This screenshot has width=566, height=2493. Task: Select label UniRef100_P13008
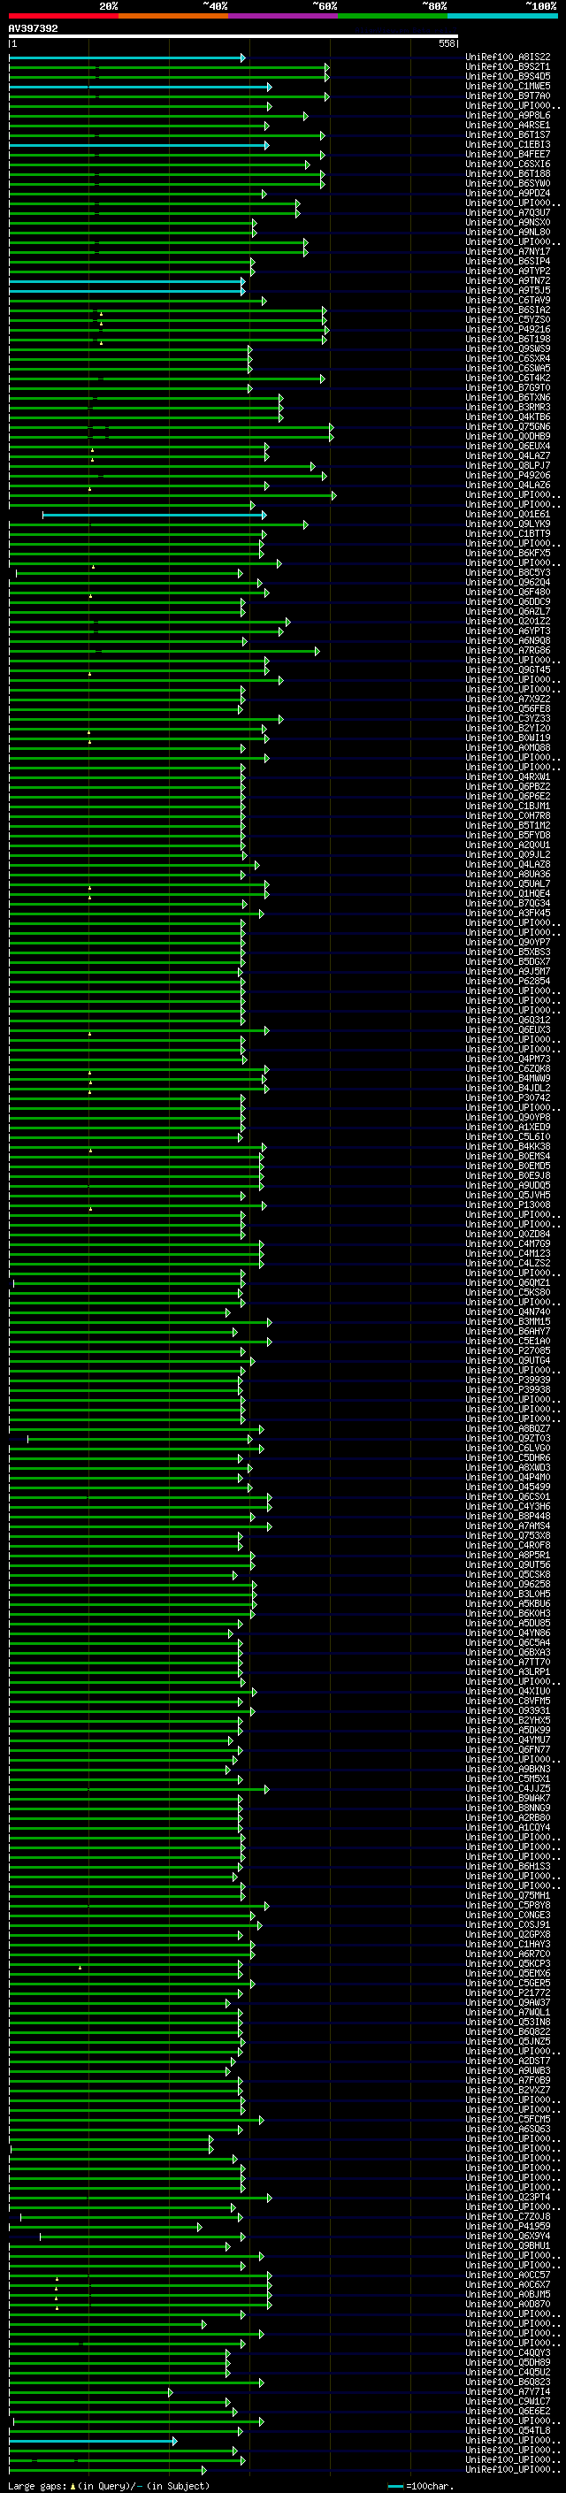coord(508,1204)
